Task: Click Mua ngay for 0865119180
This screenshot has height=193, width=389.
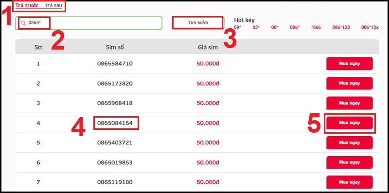Action: coord(349,182)
